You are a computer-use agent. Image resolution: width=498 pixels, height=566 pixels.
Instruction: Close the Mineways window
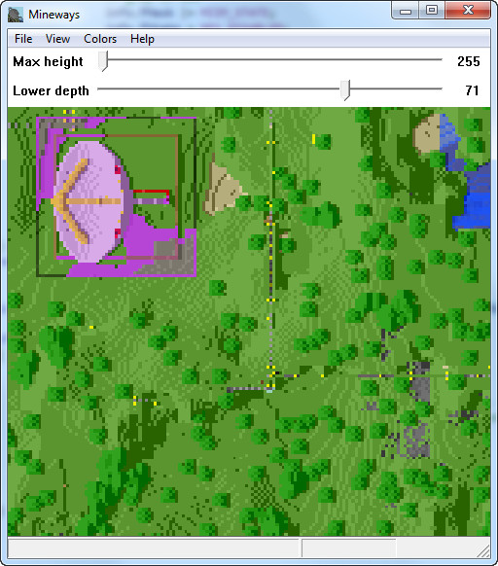(468, 10)
